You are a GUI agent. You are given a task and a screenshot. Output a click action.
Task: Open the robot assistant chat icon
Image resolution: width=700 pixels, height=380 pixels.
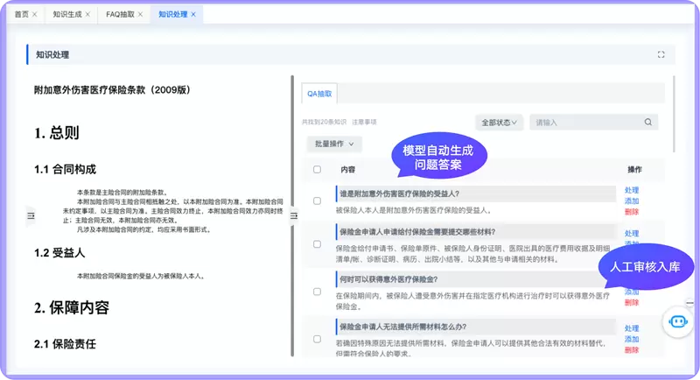(x=677, y=321)
